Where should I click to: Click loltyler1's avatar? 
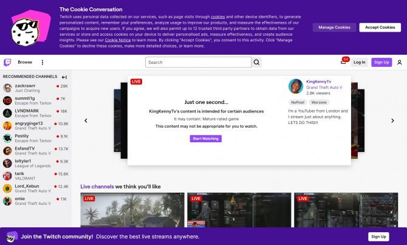(x=7, y=163)
